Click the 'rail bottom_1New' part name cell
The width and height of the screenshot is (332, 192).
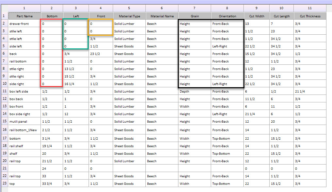[25, 130]
